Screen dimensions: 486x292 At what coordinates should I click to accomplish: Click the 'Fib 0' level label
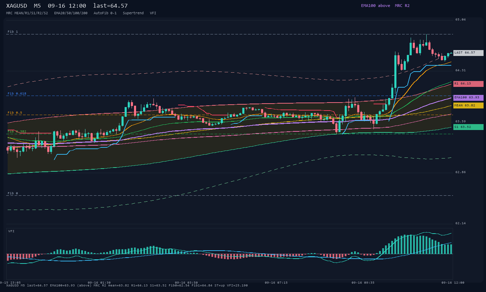coord(13,193)
